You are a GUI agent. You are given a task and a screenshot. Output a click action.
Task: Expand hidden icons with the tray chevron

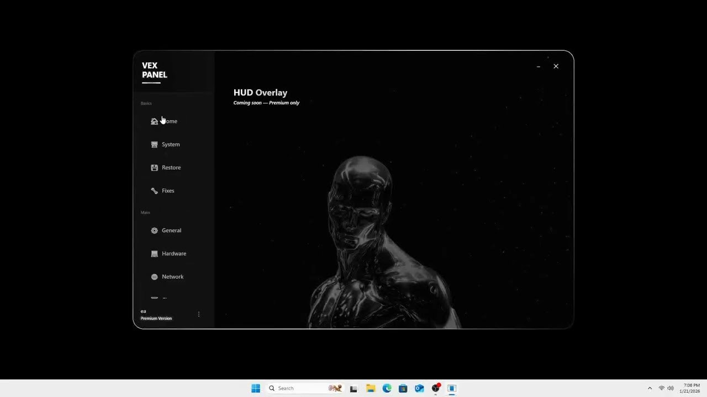tap(650, 388)
